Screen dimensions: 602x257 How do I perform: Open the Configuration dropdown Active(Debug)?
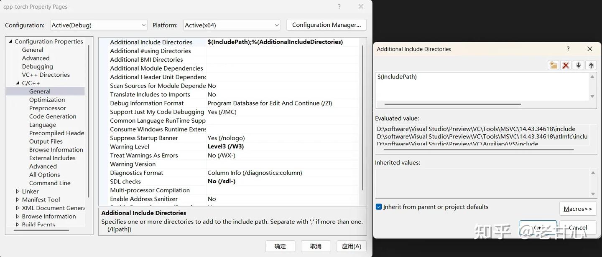click(x=99, y=25)
